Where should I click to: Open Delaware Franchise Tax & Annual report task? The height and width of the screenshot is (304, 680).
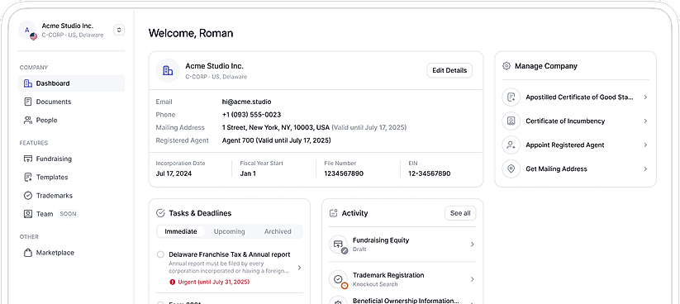230,268
